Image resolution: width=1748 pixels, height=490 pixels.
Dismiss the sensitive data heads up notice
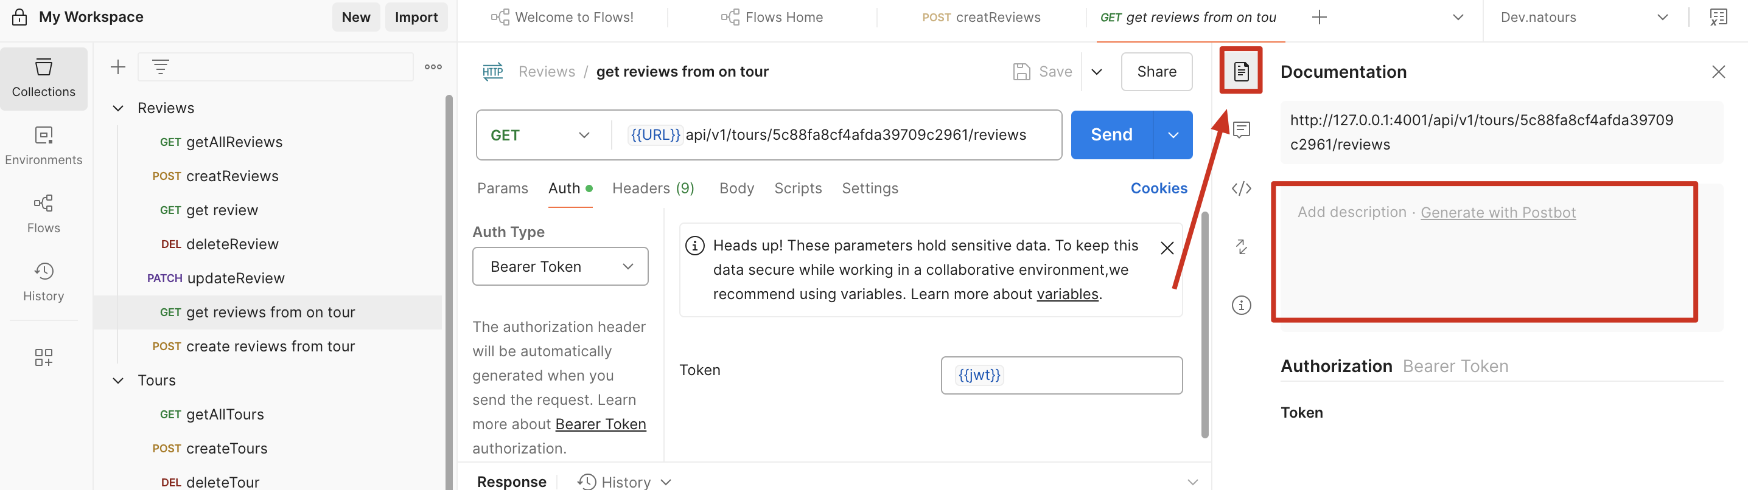click(x=1167, y=248)
